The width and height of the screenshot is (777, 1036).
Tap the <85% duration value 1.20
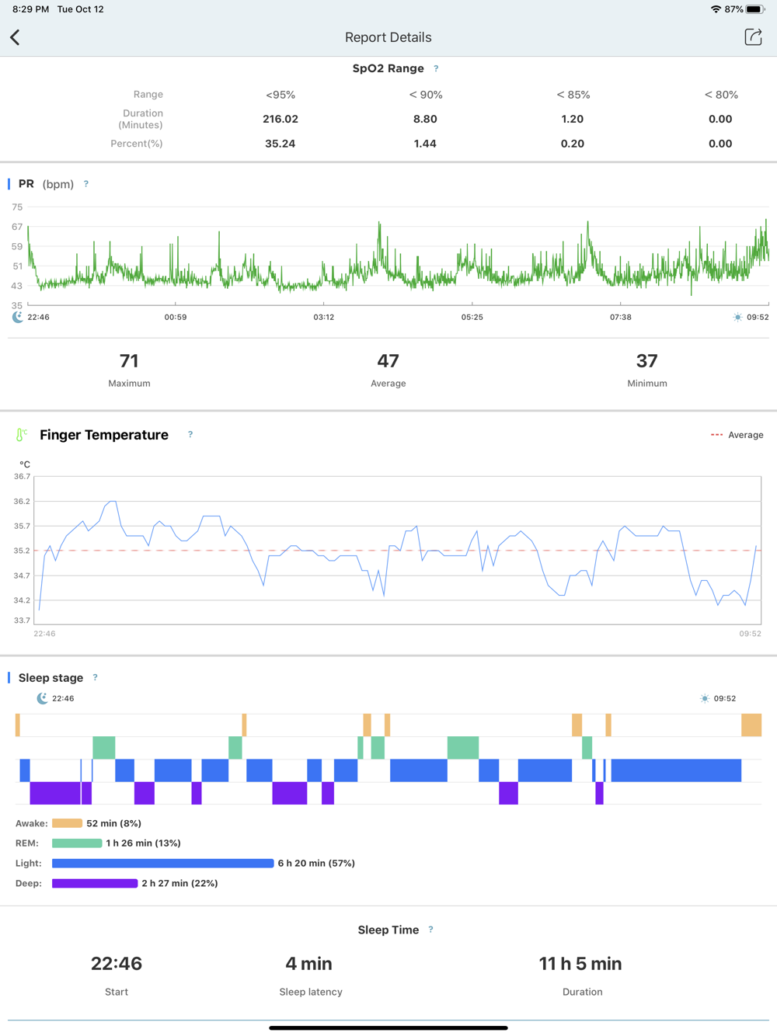click(x=573, y=119)
